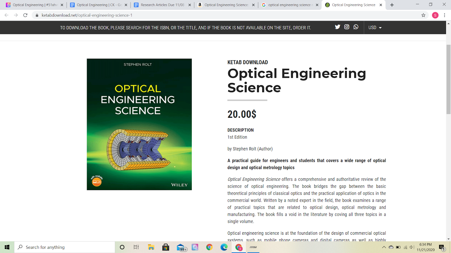Image resolution: width=451 pixels, height=253 pixels.
Task: Show hidden system tray icons
Action: click(384, 247)
